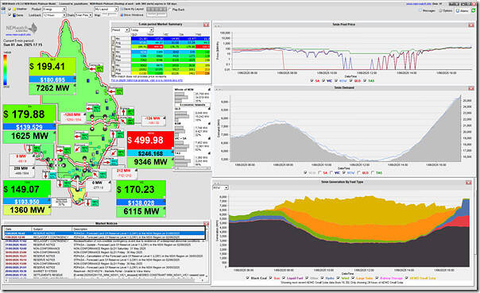
Task: Toggle the Play Back radio option
Action: (x=170, y=10)
